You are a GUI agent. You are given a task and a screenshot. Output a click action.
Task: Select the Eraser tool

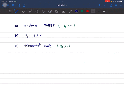[24, 11]
